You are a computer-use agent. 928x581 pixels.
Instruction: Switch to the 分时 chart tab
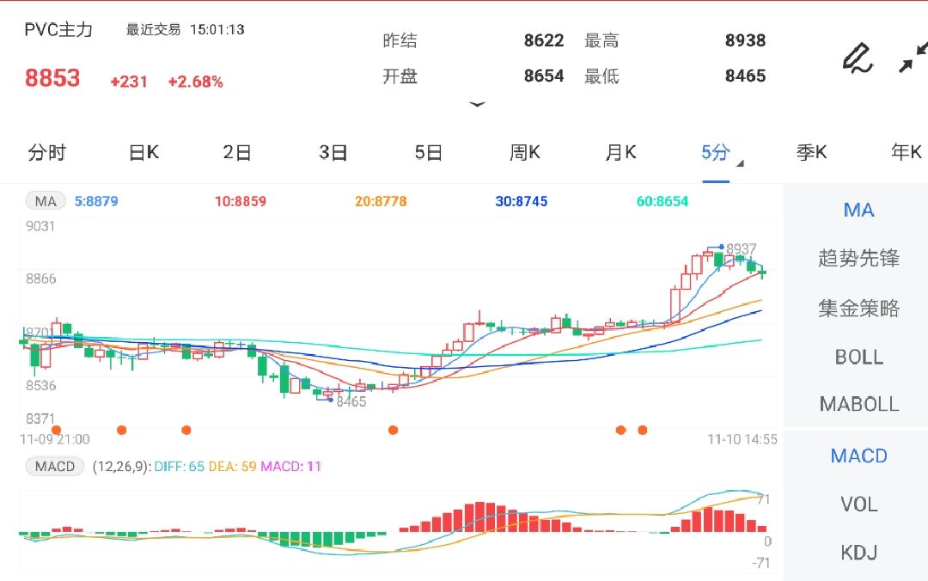46,153
